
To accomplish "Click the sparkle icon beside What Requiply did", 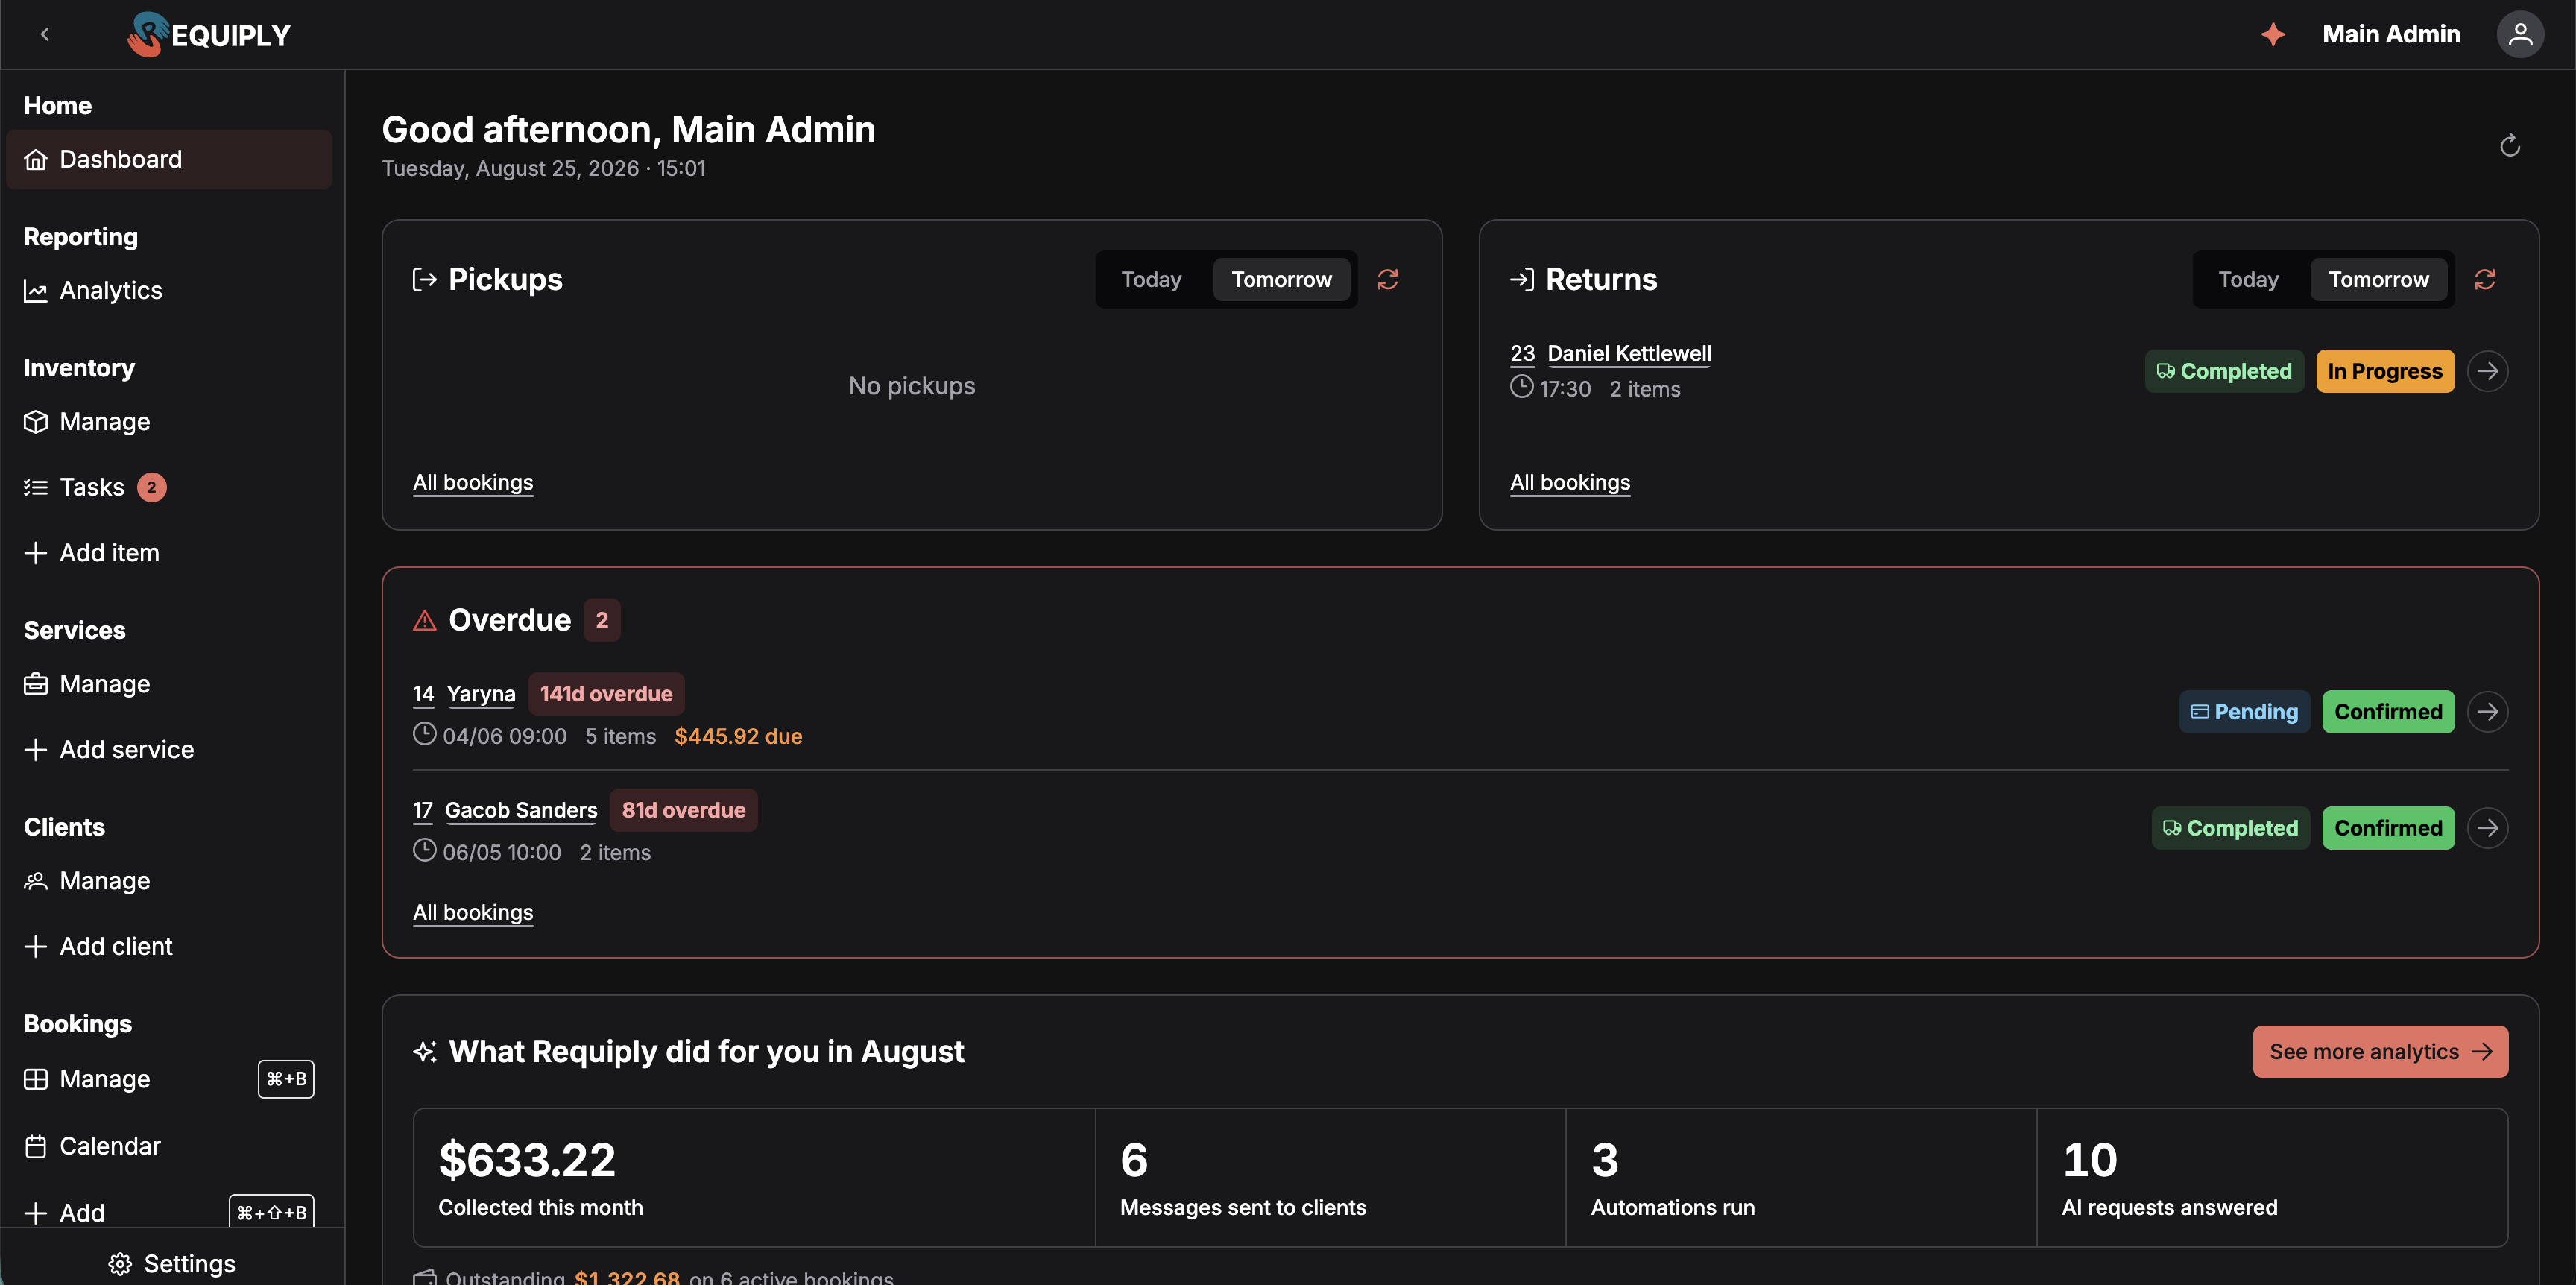I will (x=425, y=1052).
